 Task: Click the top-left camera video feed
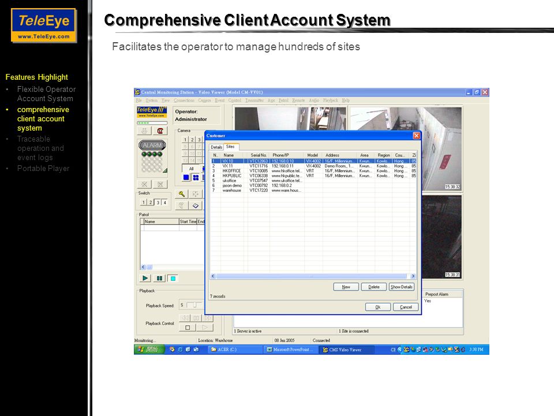[x=290, y=119]
